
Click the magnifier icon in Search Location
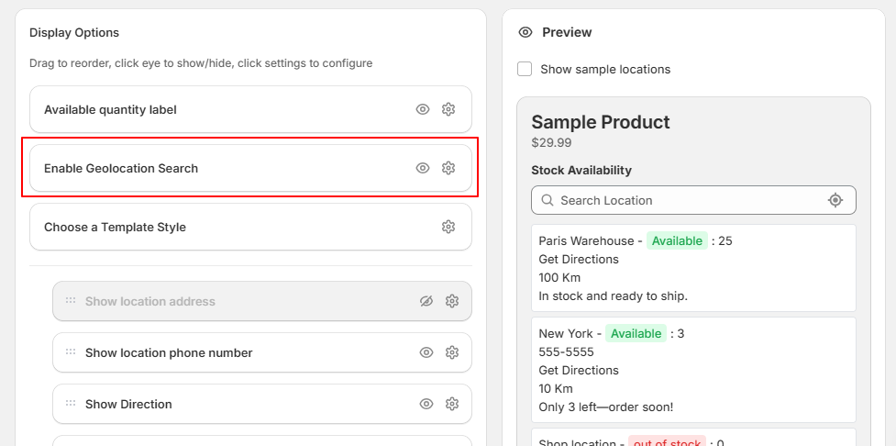click(x=548, y=200)
